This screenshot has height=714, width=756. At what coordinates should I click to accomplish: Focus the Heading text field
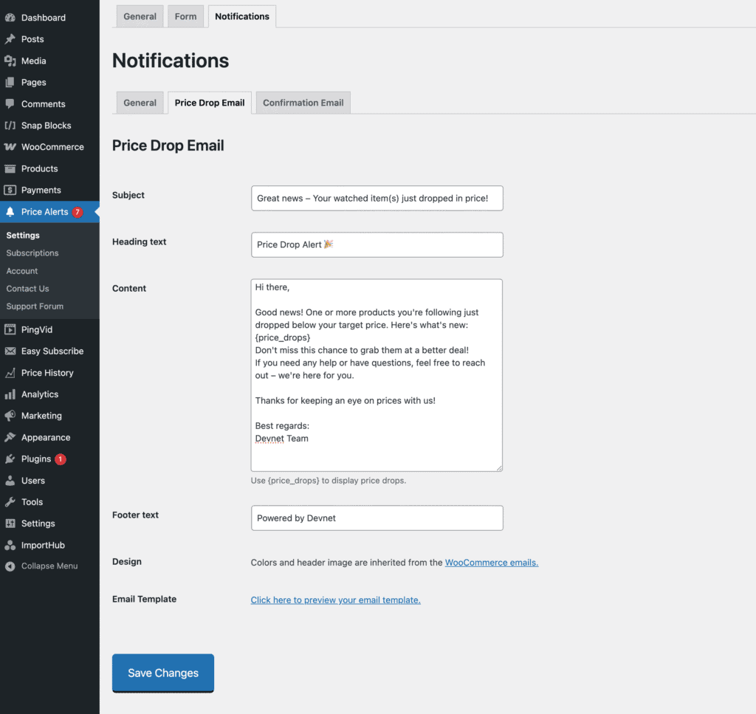point(377,245)
